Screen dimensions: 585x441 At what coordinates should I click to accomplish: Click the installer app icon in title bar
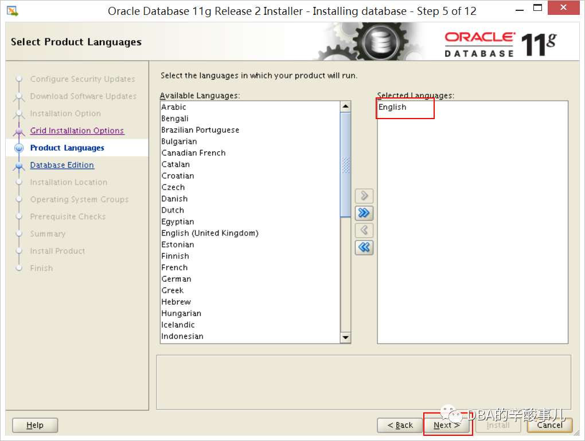click(x=12, y=11)
